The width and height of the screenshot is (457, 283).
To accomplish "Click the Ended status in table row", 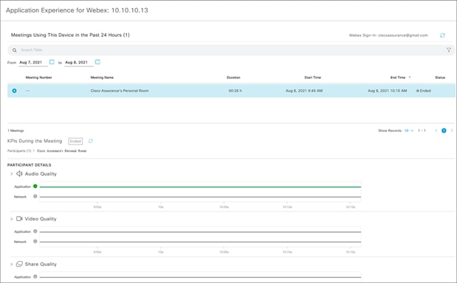I will 424,91.
